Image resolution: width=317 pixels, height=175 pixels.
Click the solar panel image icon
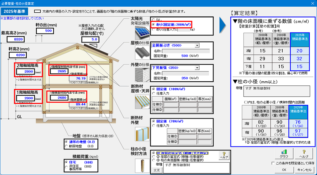point(142,33)
